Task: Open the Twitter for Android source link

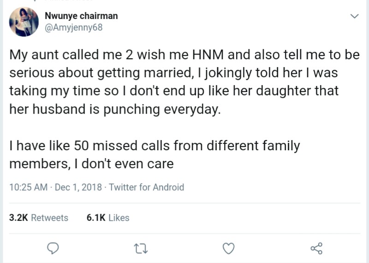Action: 146,187
